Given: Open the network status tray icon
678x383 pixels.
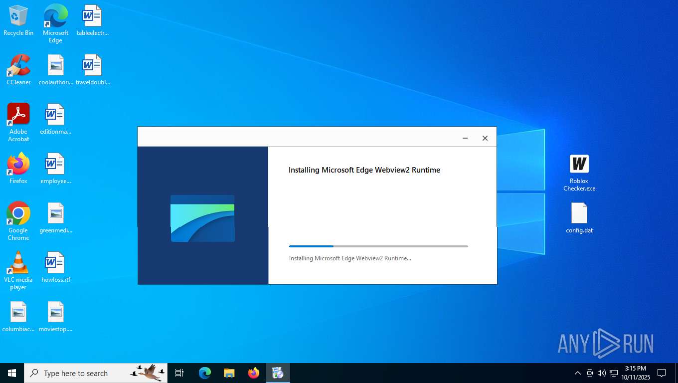Looking at the screenshot, I should [614, 373].
